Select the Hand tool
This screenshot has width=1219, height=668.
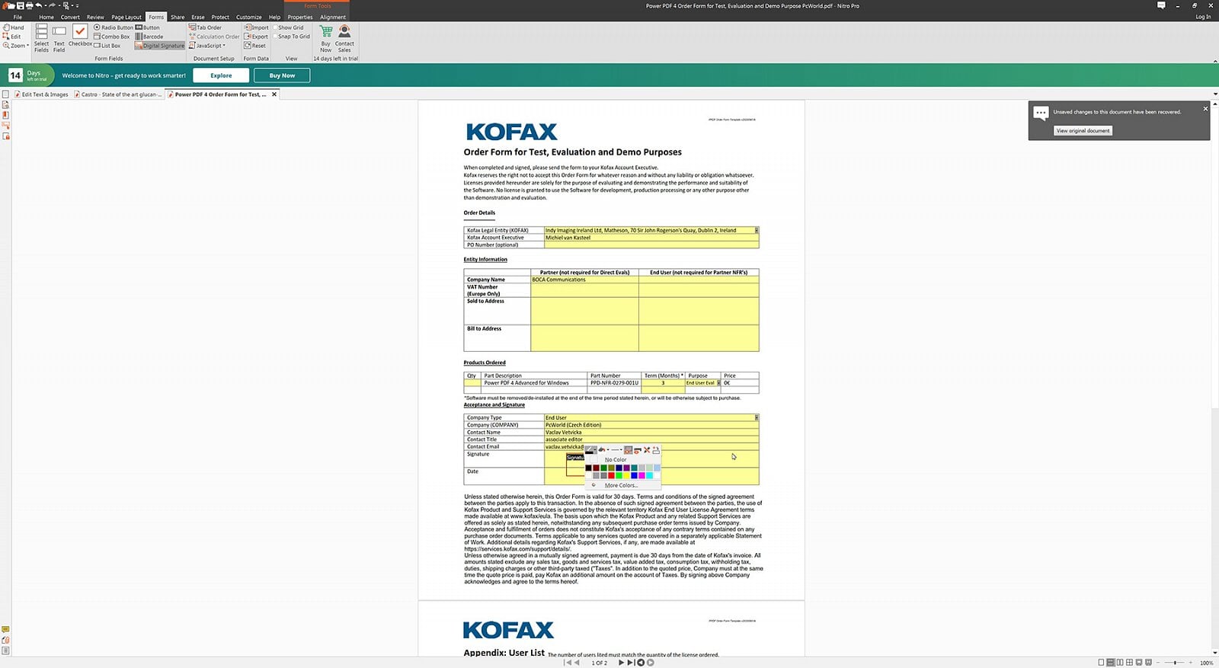(14, 27)
